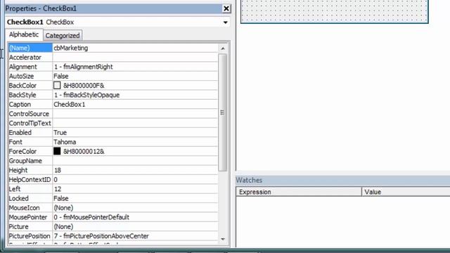Screen dimensions: 450x253
Task: Click the black ForeColor swatch
Action: point(57,151)
